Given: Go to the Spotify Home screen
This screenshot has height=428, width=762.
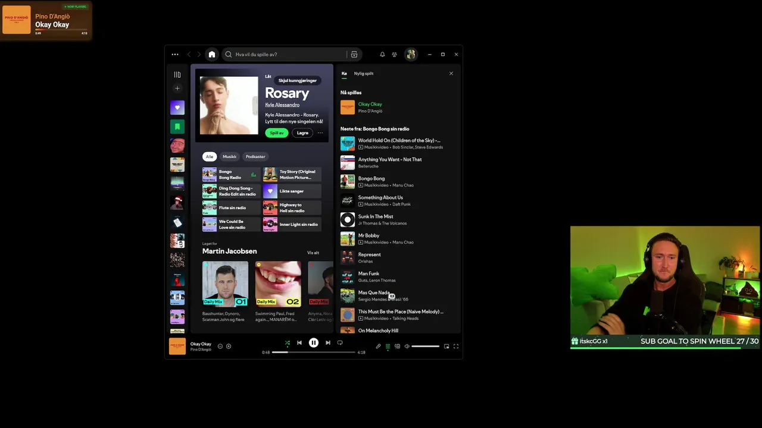Looking at the screenshot, I should pos(211,54).
